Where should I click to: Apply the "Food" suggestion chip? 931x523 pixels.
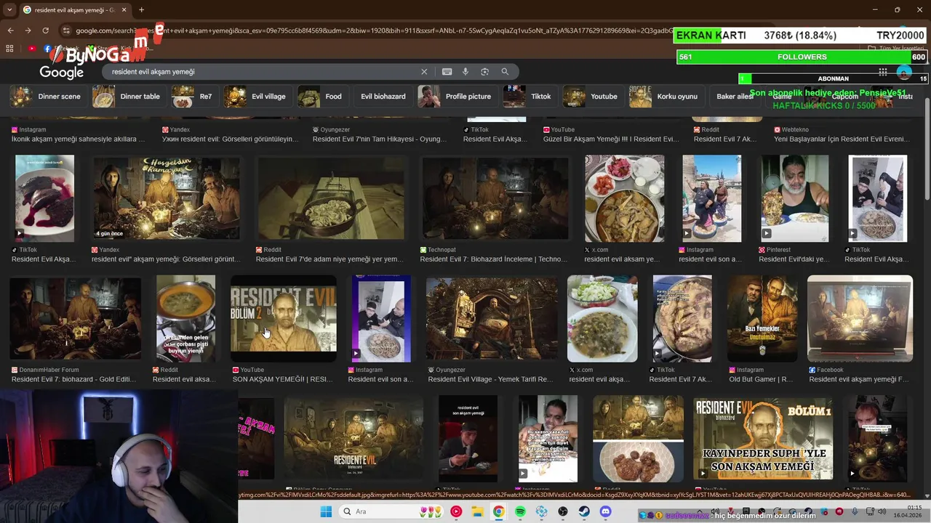321,96
